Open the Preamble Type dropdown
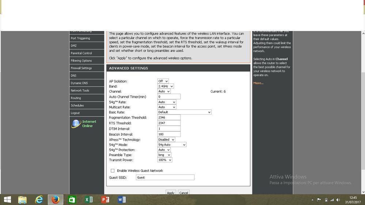The width and height of the screenshot is (365, 205). pyautogui.click(x=164, y=155)
